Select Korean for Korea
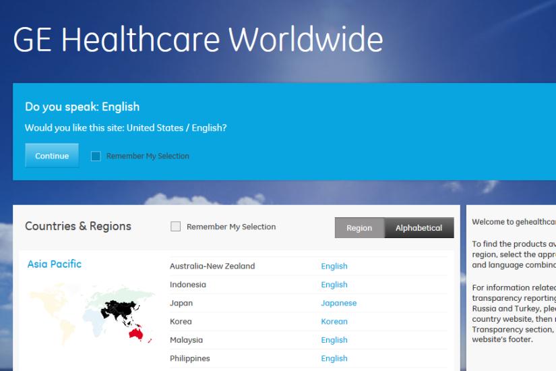Screen dimensions: 556x371 coord(334,322)
